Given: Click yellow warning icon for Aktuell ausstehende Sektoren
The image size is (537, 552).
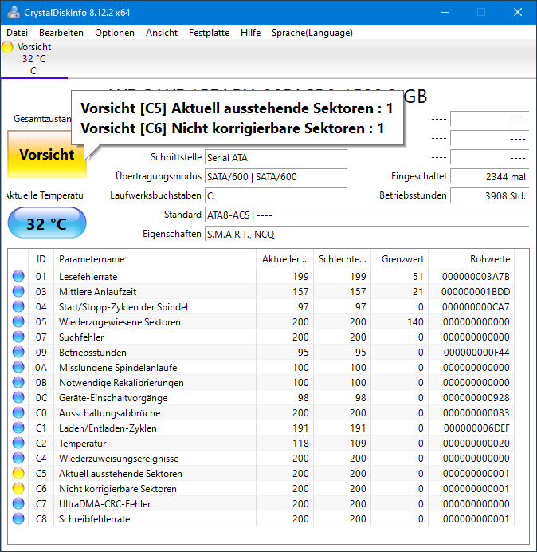Looking at the screenshot, I should point(18,473).
